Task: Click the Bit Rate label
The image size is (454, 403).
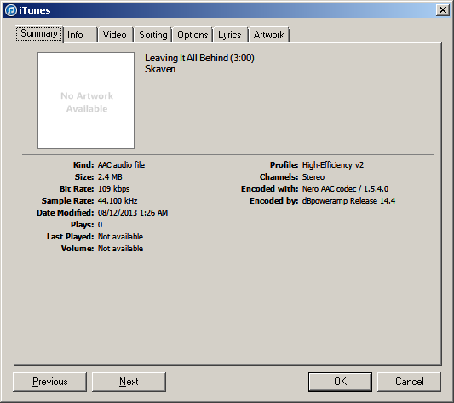Action: point(77,189)
